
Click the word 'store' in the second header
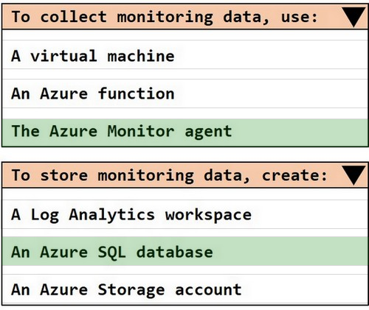point(64,175)
